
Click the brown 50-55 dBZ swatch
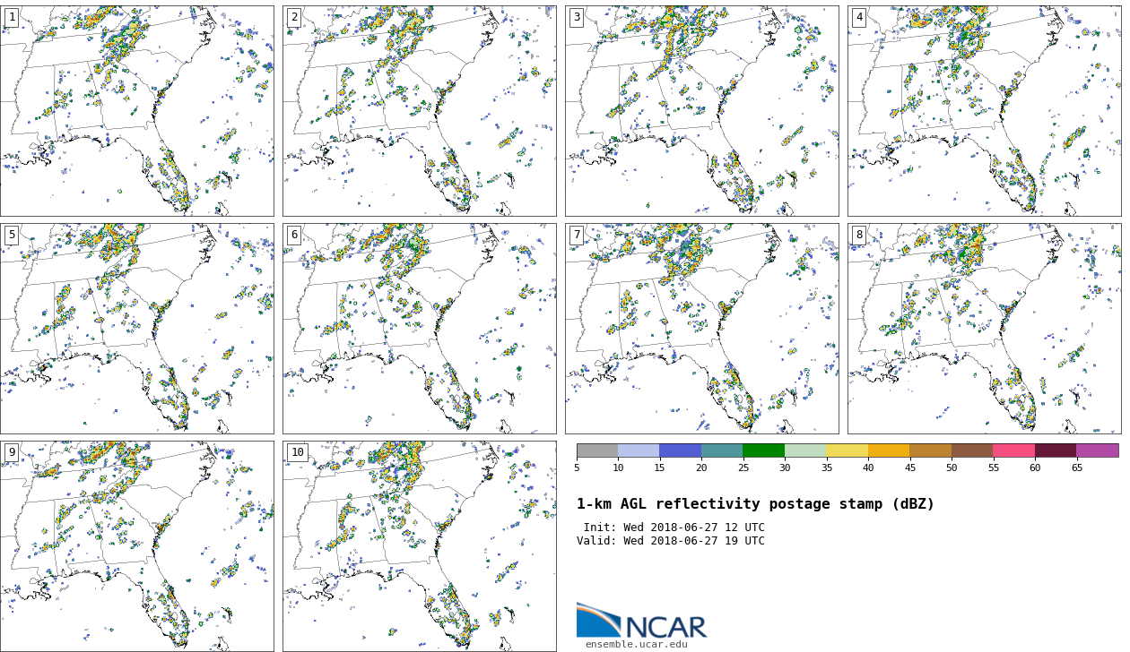click(972, 450)
